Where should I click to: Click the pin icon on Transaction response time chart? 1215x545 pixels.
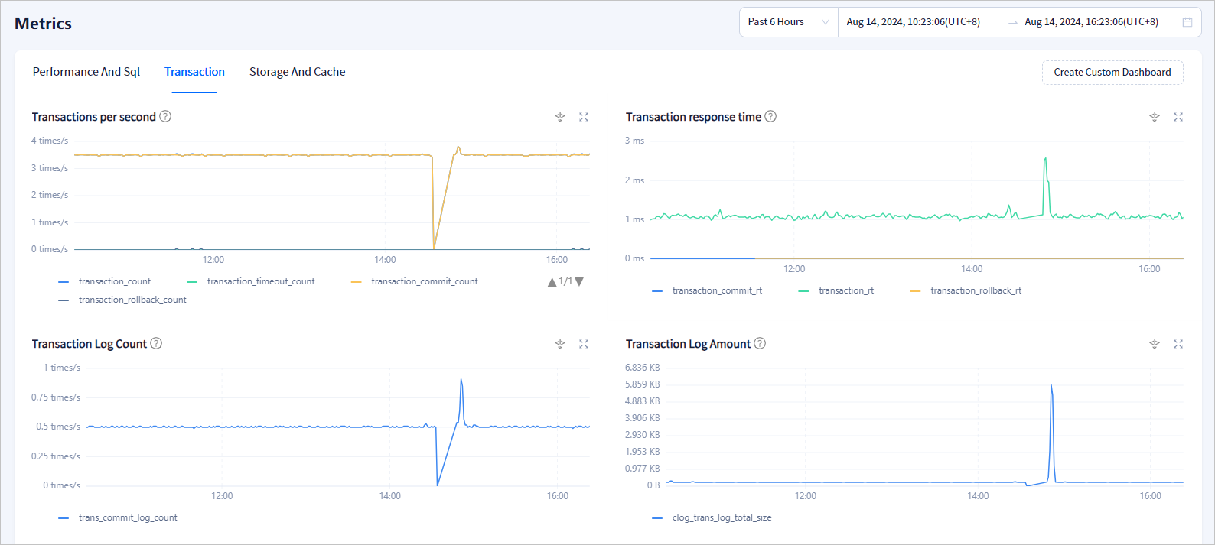(1155, 117)
